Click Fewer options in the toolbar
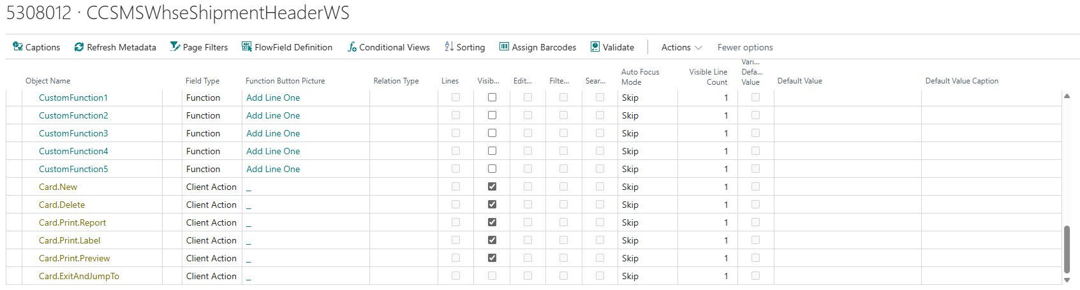The height and width of the screenshot is (290, 1080). point(744,47)
